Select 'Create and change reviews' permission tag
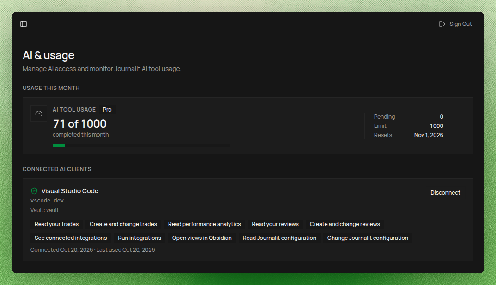The image size is (496, 285). (345, 224)
